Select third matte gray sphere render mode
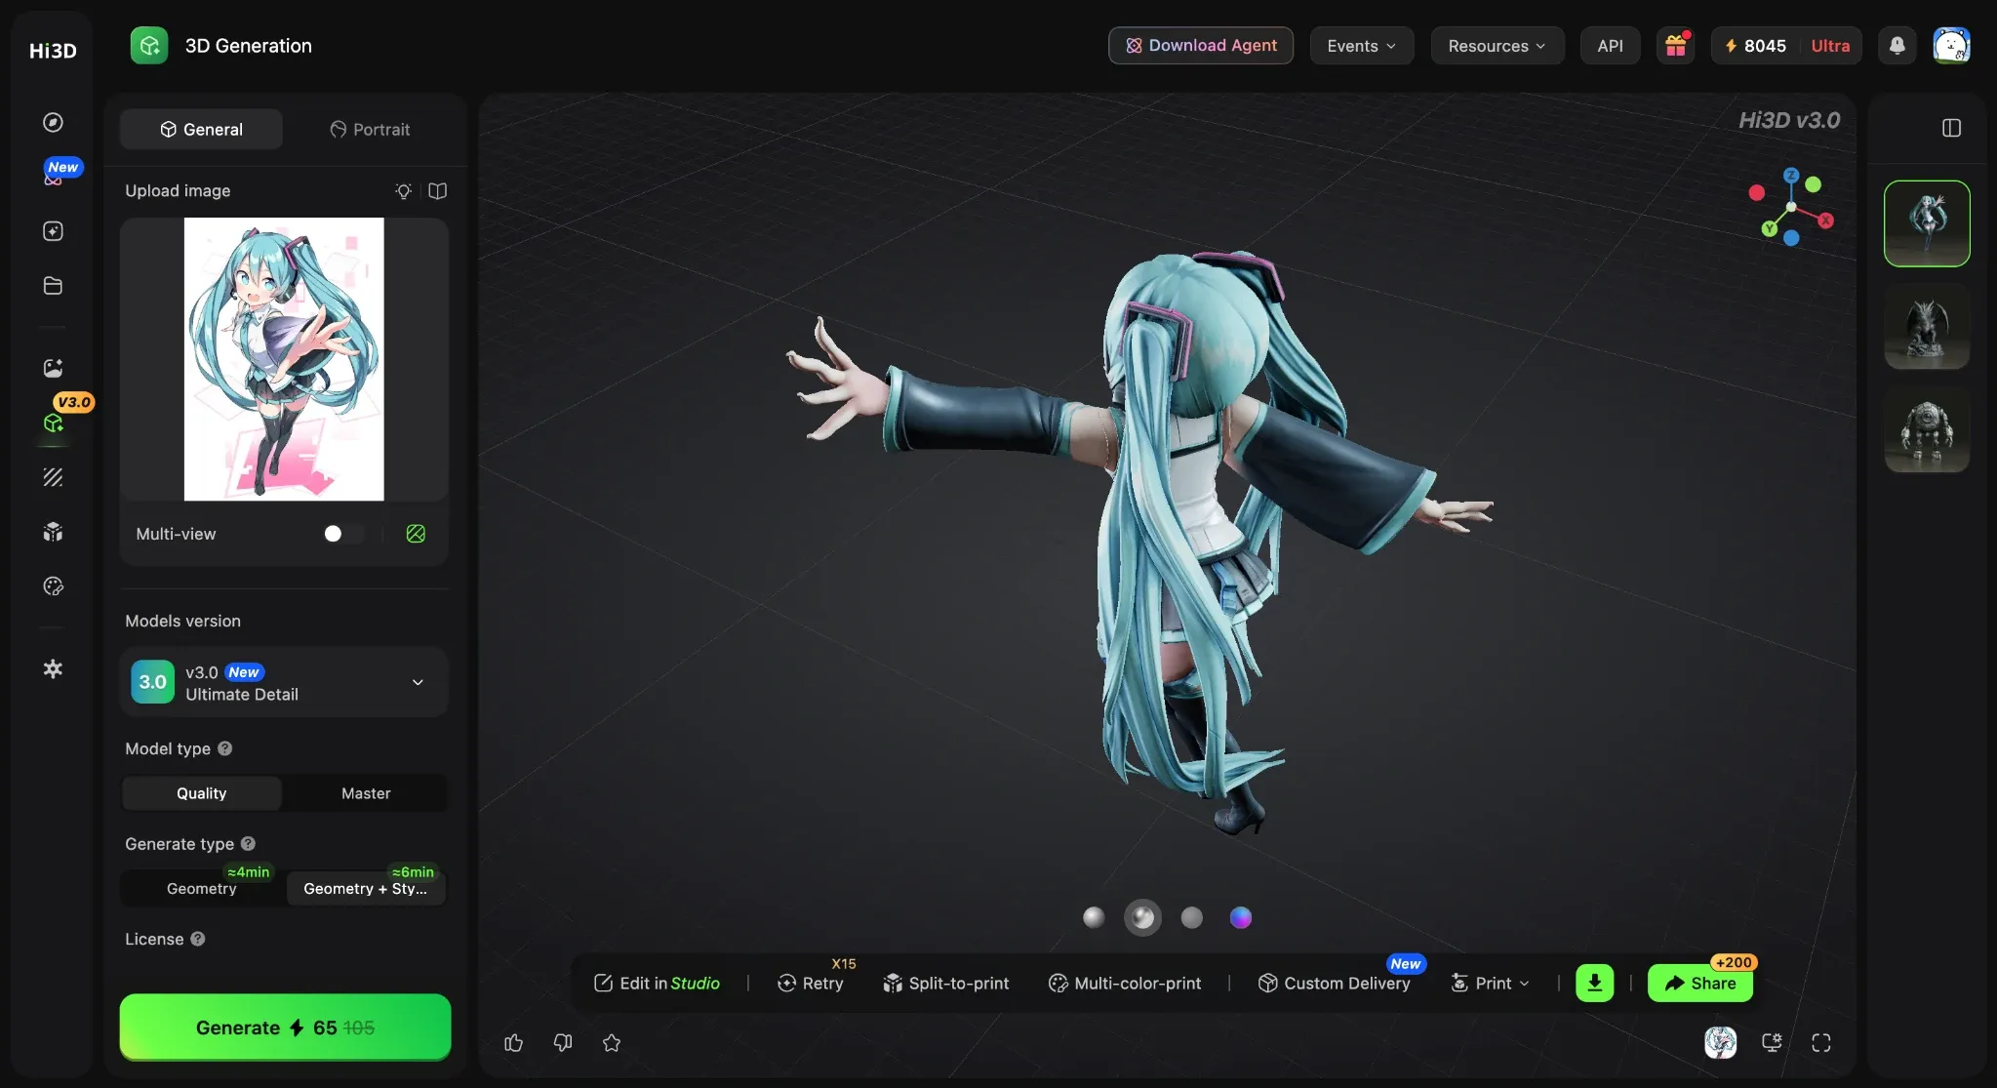 pyautogui.click(x=1192, y=917)
